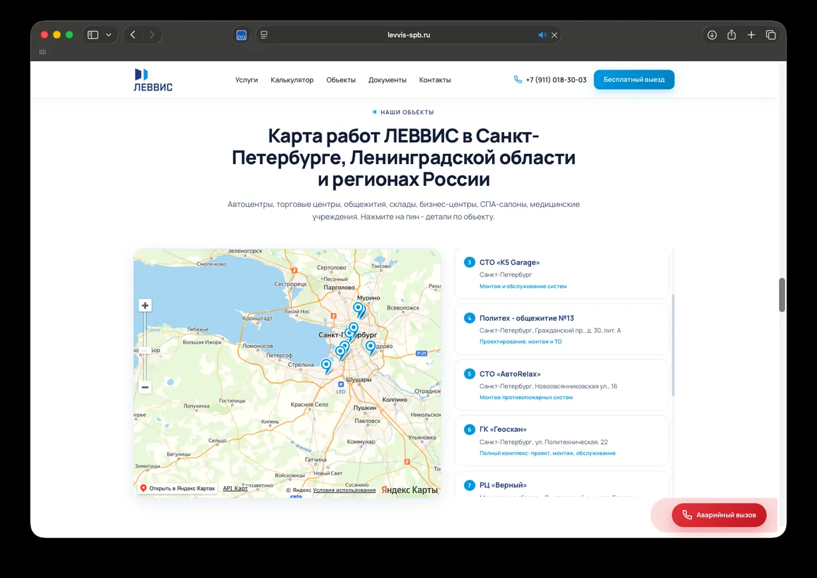This screenshot has height=578, width=817.
Task: Stop loading with the X in address bar
Action: 555,35
